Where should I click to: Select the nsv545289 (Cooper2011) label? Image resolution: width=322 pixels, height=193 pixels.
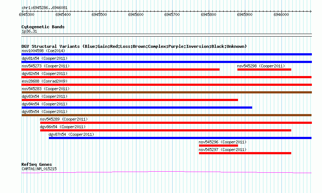64,119
